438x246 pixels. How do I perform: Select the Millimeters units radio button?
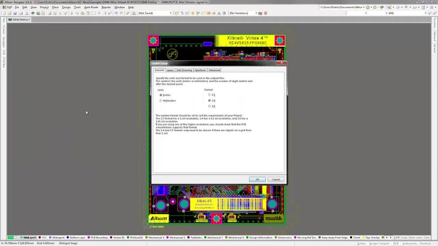(161, 101)
